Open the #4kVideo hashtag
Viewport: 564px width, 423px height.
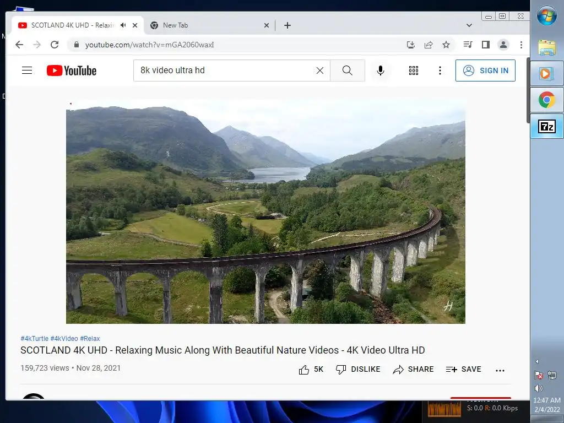click(x=64, y=339)
